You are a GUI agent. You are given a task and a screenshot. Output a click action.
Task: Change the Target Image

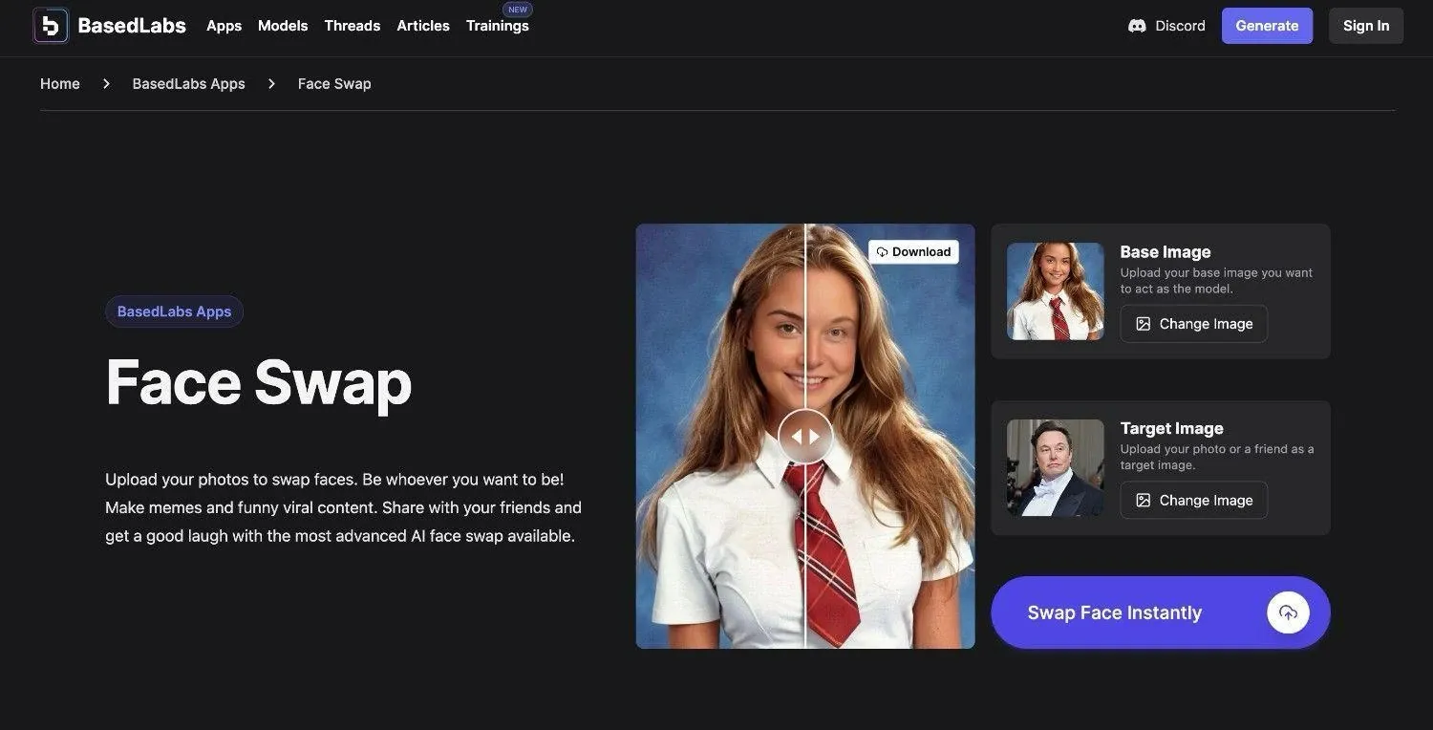coord(1193,501)
